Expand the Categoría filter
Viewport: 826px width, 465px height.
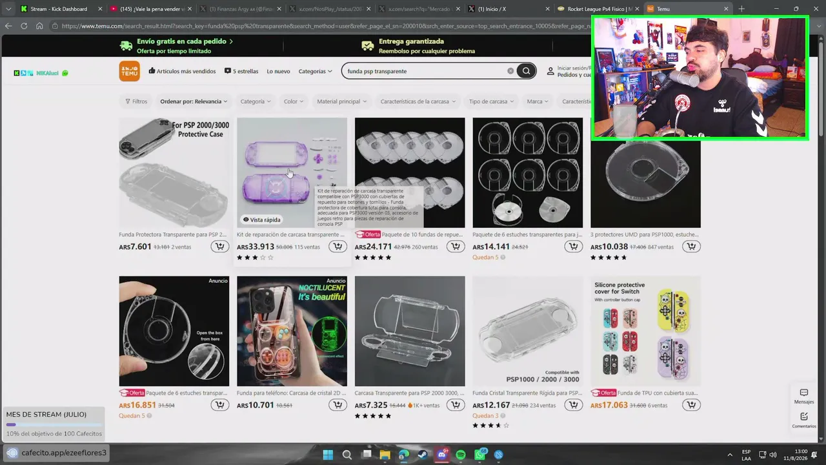pos(256,101)
